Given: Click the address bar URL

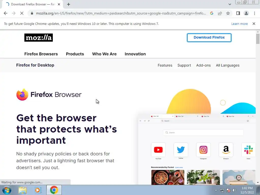Looking at the screenshot, I should click(121, 13).
